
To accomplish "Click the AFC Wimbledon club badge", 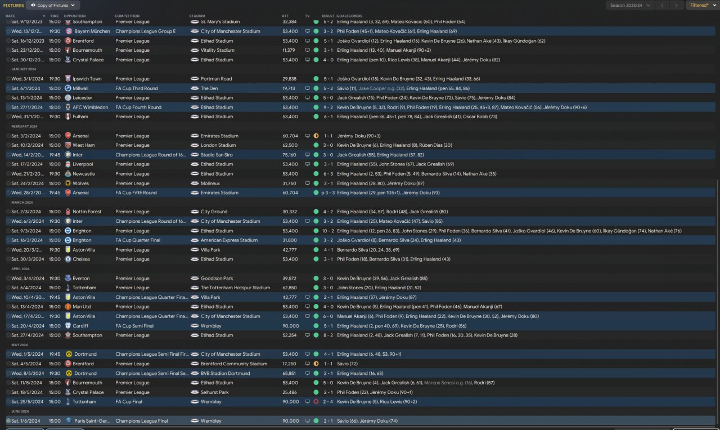I will tap(68, 107).
